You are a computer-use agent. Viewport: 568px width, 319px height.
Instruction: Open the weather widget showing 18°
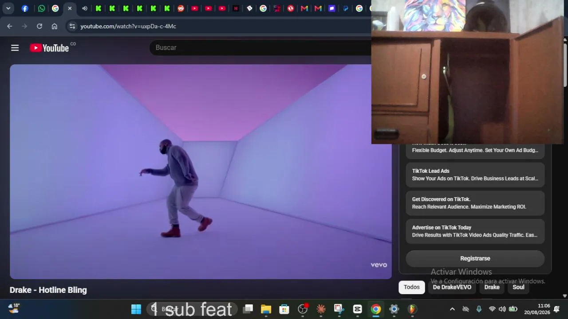14,308
